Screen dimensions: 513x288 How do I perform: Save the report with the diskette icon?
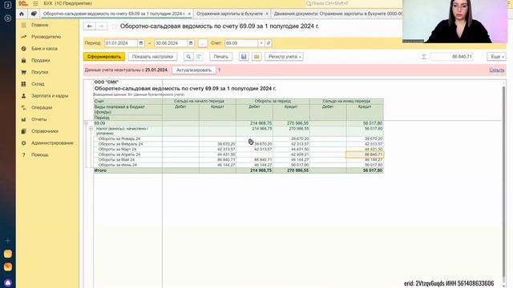coord(244,57)
